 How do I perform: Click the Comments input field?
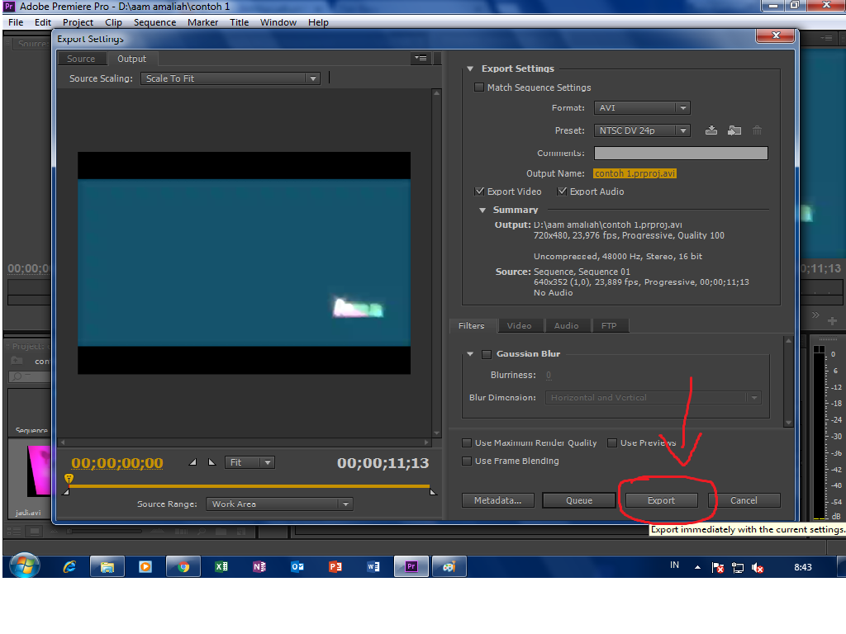click(x=681, y=153)
